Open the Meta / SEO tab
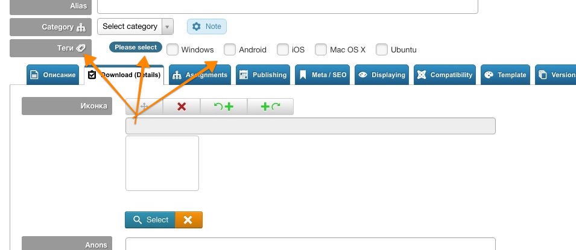This screenshot has width=576, height=250. point(322,75)
